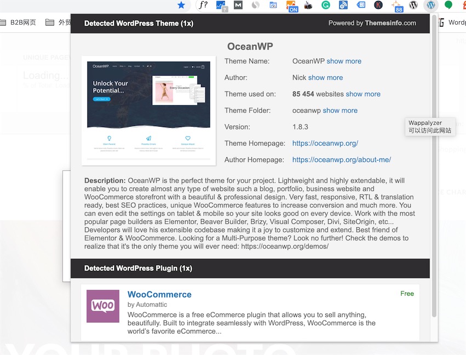The height and width of the screenshot is (355, 466).
Task: Open the dark 'M' extension icon
Action: pos(238,5)
